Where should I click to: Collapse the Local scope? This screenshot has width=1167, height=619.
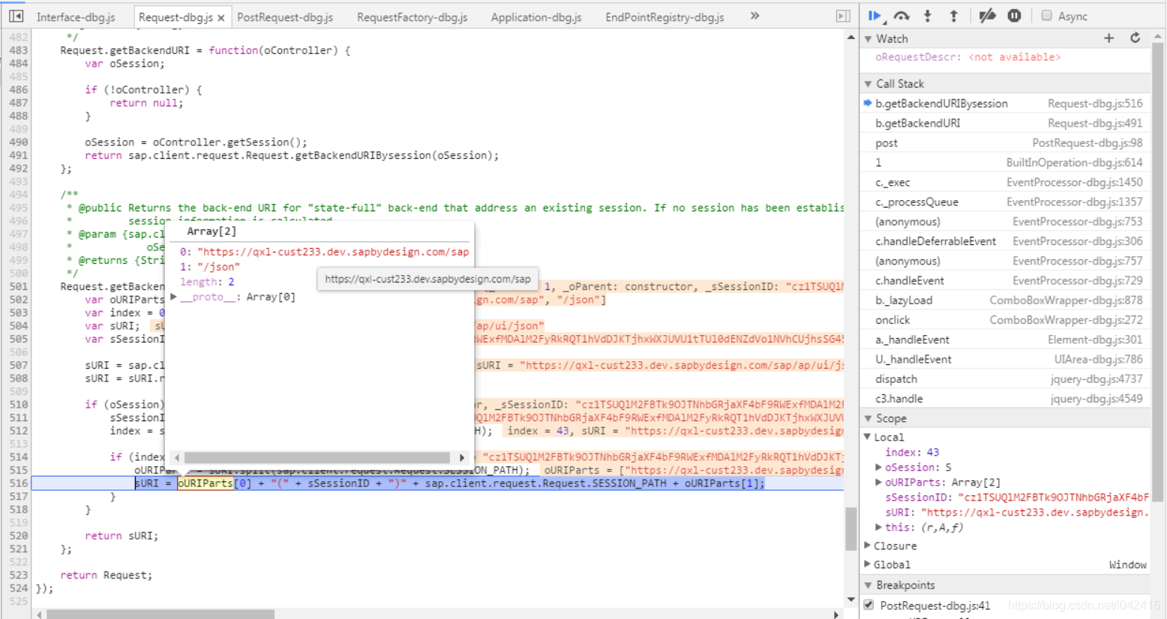(868, 437)
